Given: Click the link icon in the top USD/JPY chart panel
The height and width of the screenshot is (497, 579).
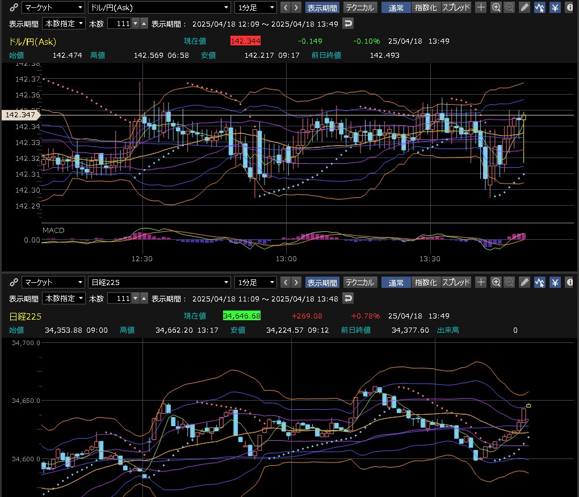Looking at the screenshot, I should pyautogui.click(x=14, y=7).
